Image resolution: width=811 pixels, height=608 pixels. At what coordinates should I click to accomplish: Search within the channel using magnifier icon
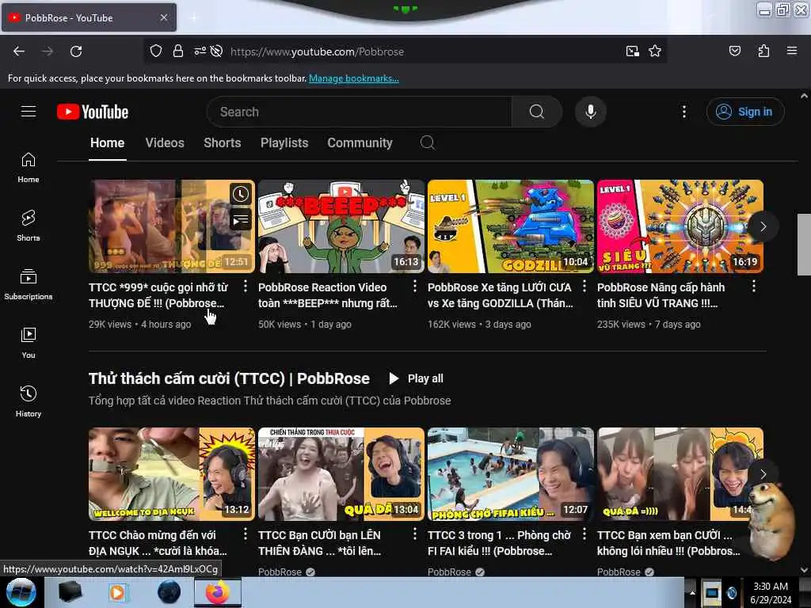(427, 142)
